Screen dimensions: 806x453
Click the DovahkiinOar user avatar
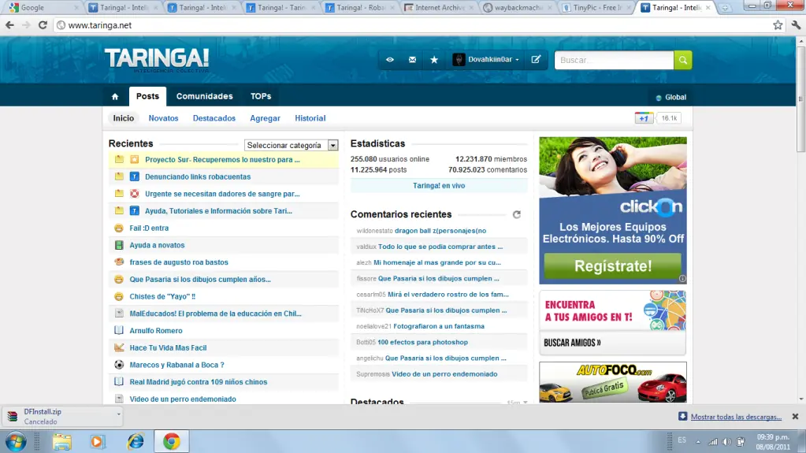(x=459, y=60)
